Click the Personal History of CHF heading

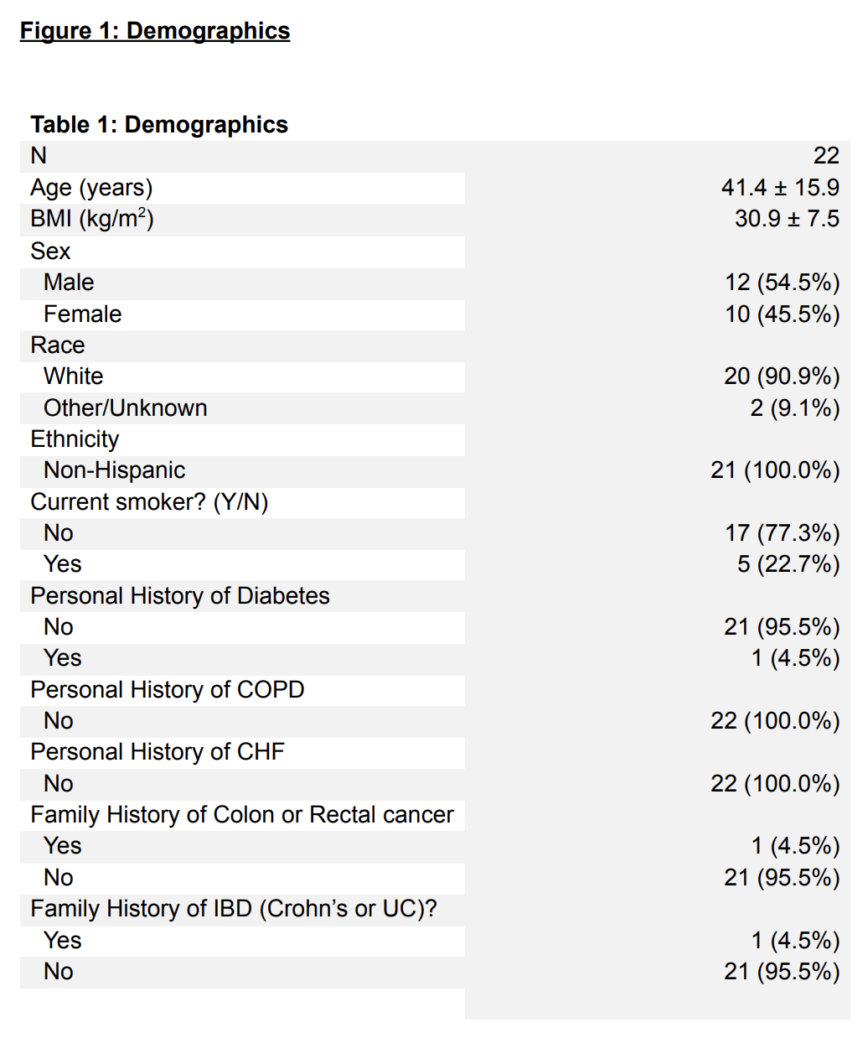click(x=158, y=752)
